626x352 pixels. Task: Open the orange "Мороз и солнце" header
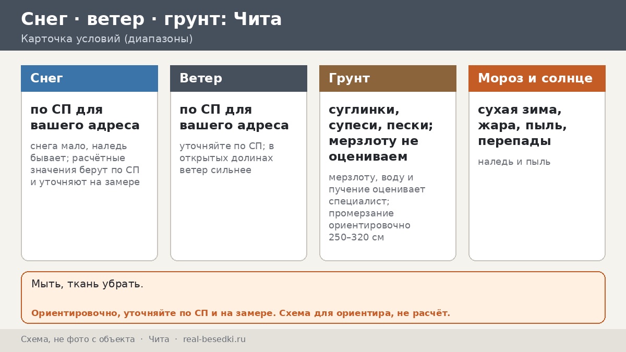tap(537, 78)
